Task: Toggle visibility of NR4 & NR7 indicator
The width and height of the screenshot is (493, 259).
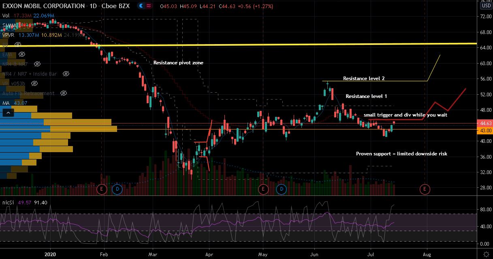Action: [x=37, y=64]
